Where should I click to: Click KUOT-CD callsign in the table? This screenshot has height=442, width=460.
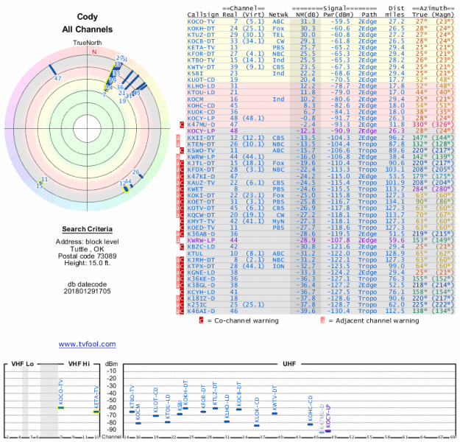tap(201, 80)
